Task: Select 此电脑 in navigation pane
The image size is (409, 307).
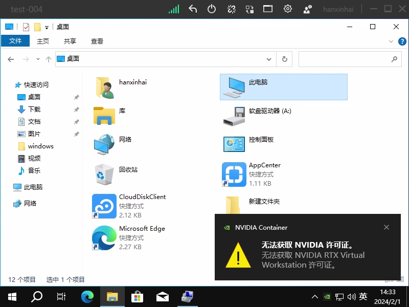Action: click(x=28, y=187)
